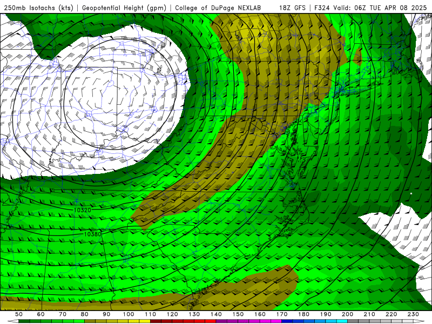Click the 150 kts color bar label
The height and width of the screenshot is (324, 432).
pyautogui.click(x=238, y=314)
